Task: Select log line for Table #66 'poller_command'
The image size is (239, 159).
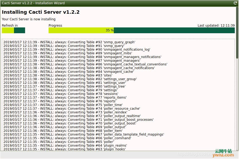Action: (67, 138)
